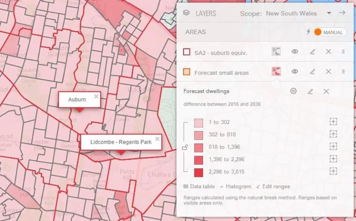
Task: Click Forecast small areas layer name
Action: [221, 73]
